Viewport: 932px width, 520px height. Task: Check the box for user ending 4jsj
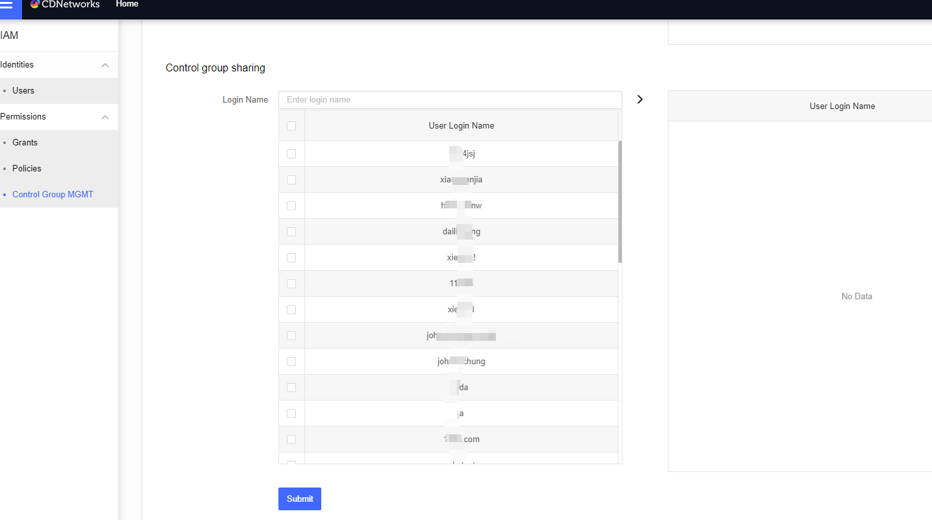[x=291, y=154]
